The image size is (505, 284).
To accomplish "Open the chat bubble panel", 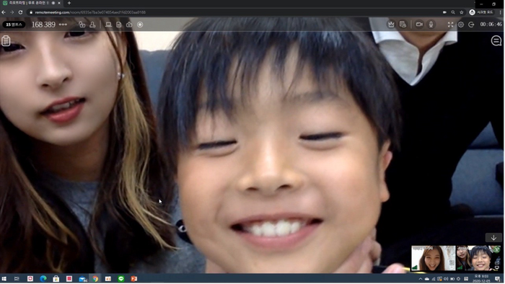I will (496, 41).
